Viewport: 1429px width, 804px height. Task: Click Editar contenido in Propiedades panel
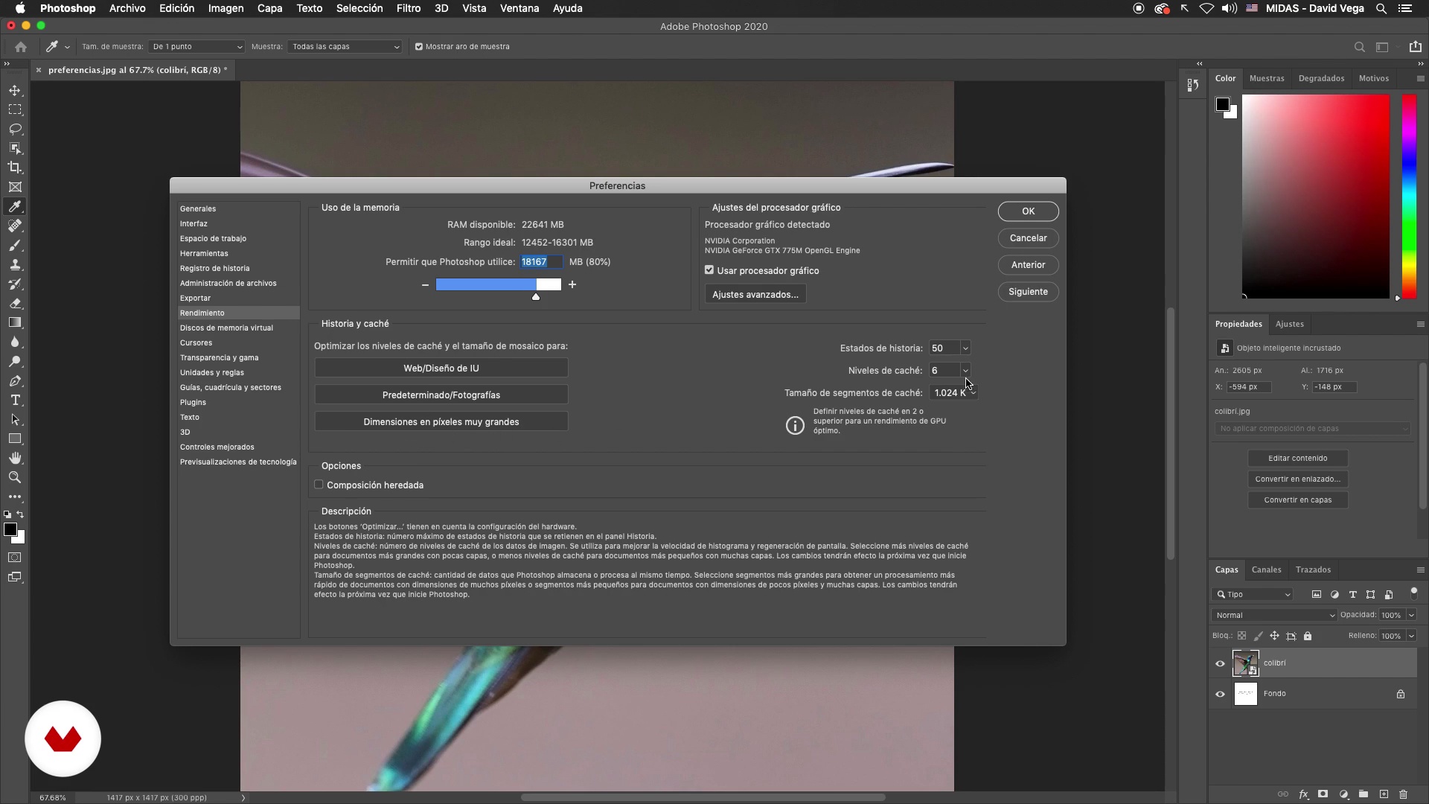point(1297,458)
